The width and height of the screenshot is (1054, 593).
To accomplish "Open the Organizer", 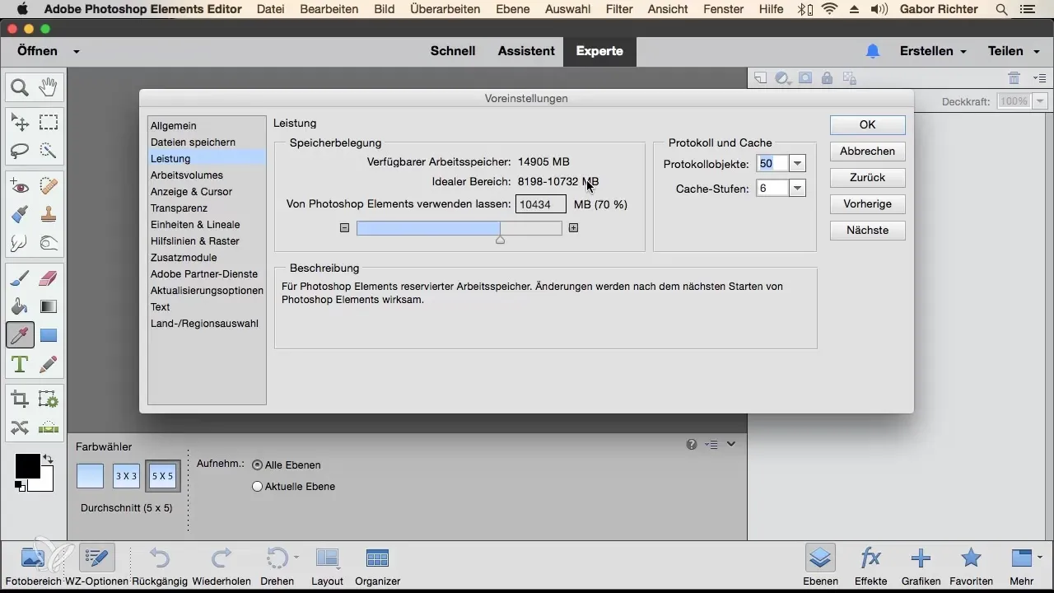I will (377, 565).
